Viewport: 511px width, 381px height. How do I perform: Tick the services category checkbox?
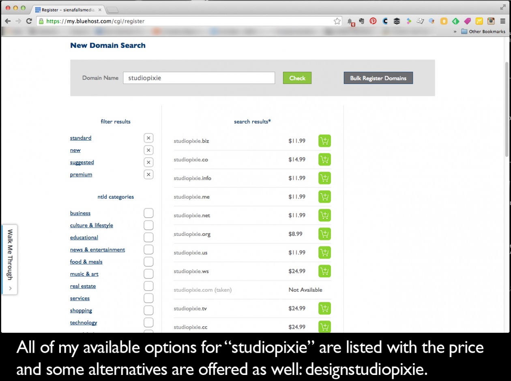point(148,298)
